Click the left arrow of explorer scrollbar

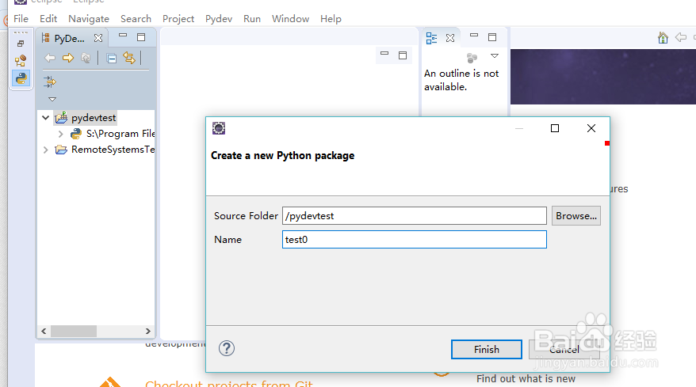tap(44, 331)
